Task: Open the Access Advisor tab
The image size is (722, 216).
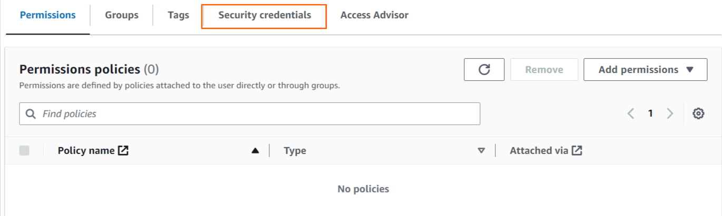Action: (374, 15)
